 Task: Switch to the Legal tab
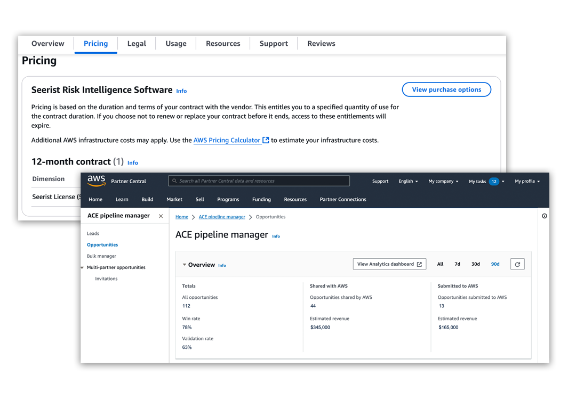(137, 44)
